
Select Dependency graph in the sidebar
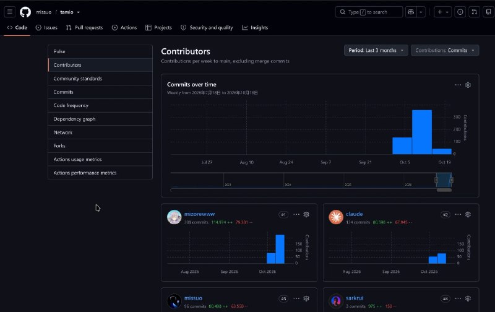100,119
